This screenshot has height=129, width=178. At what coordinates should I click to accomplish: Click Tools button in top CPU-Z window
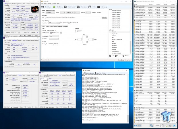[x=22, y=36]
